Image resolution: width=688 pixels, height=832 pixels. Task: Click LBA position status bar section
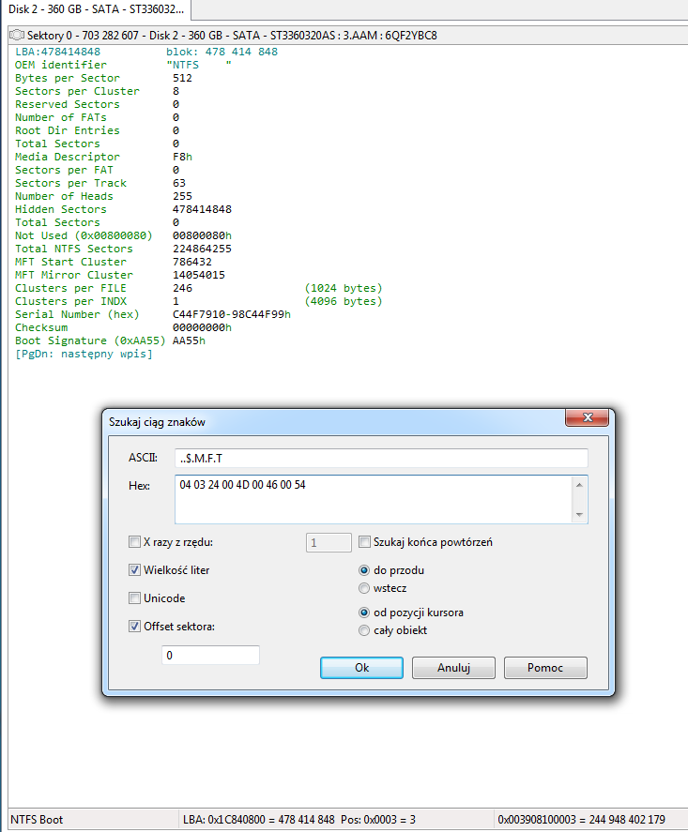pyautogui.click(x=298, y=820)
